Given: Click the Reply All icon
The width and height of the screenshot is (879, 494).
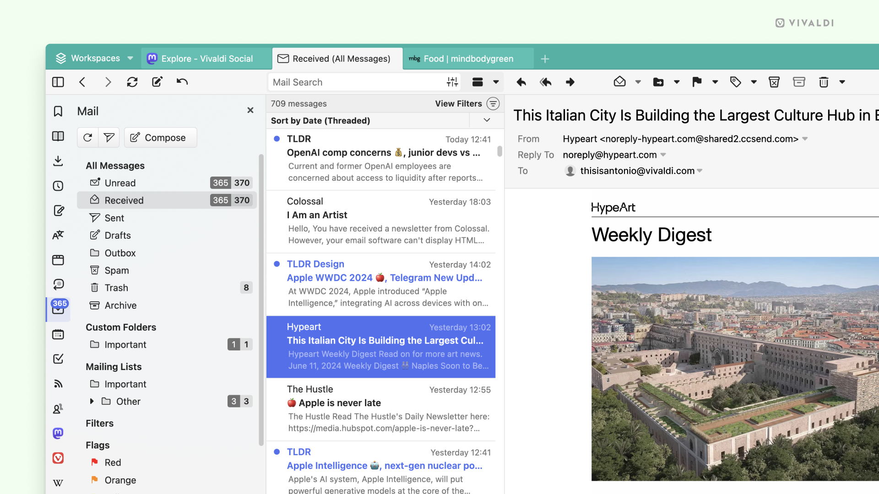Looking at the screenshot, I should [x=545, y=82].
